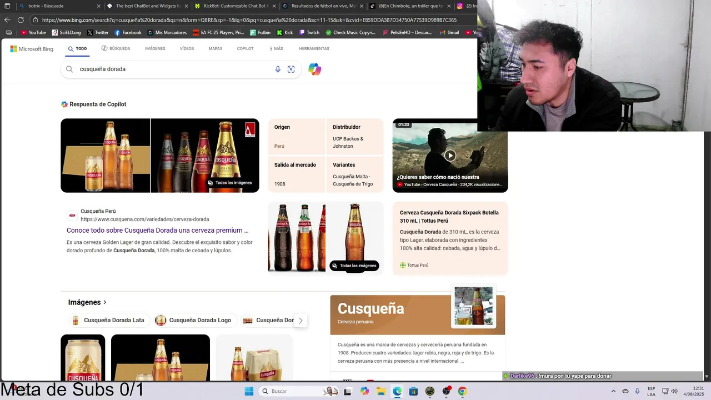Click the Cusqueña bottle-and-can image
711x400 pixels.
[x=106, y=156]
